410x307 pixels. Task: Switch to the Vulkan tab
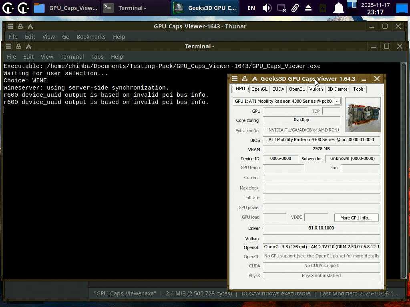point(316,89)
